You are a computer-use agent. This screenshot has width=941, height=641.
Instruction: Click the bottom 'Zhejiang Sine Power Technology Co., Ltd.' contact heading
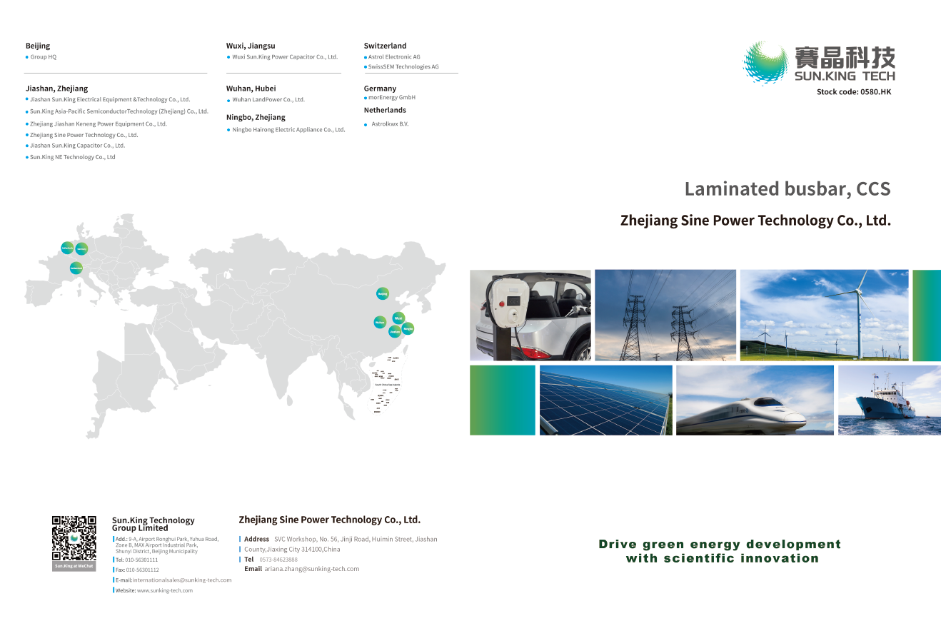330,520
